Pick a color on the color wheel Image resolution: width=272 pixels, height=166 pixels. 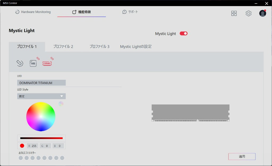pyautogui.click(x=41, y=117)
